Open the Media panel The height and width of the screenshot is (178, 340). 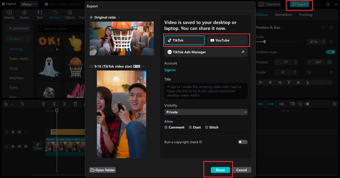pyautogui.click(x=9, y=15)
